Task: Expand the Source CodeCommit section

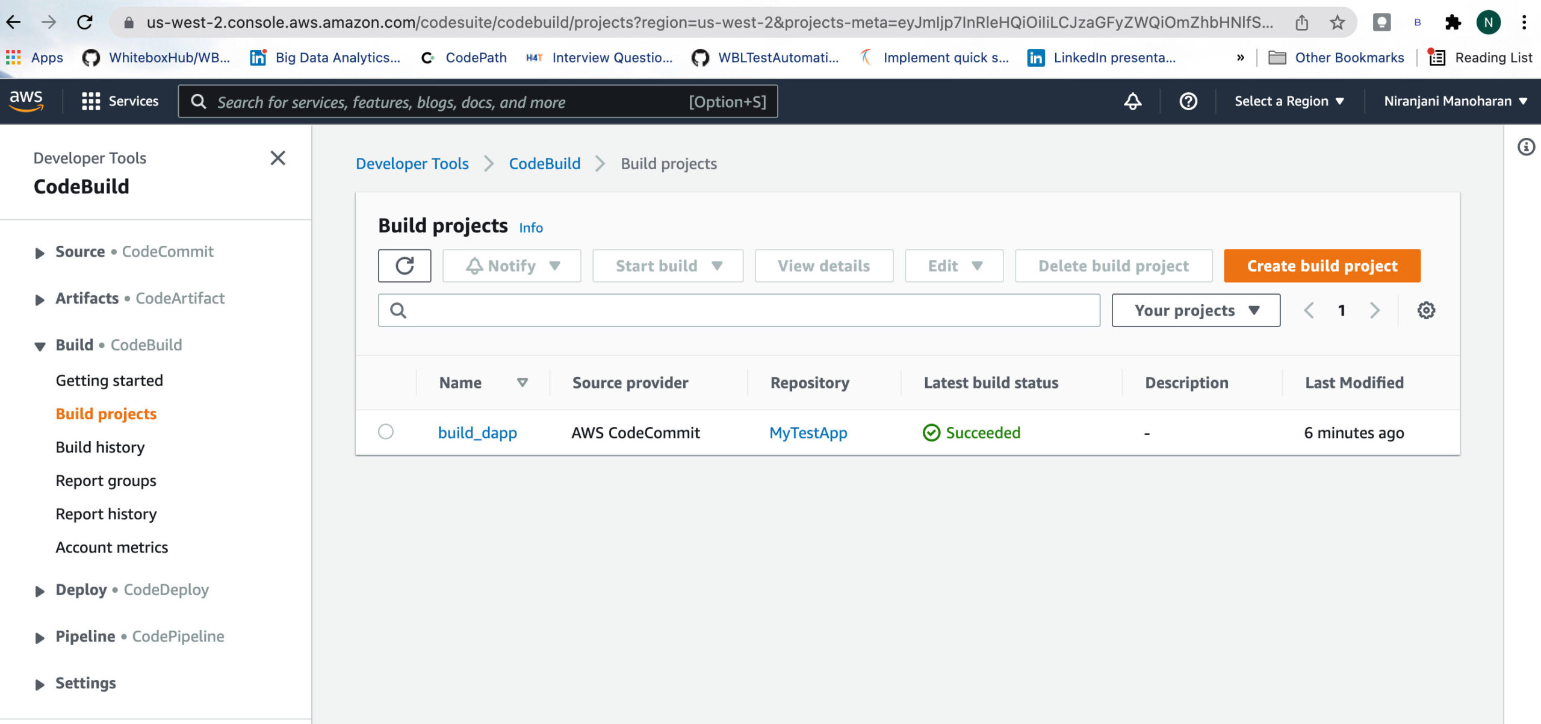Action: click(x=40, y=252)
